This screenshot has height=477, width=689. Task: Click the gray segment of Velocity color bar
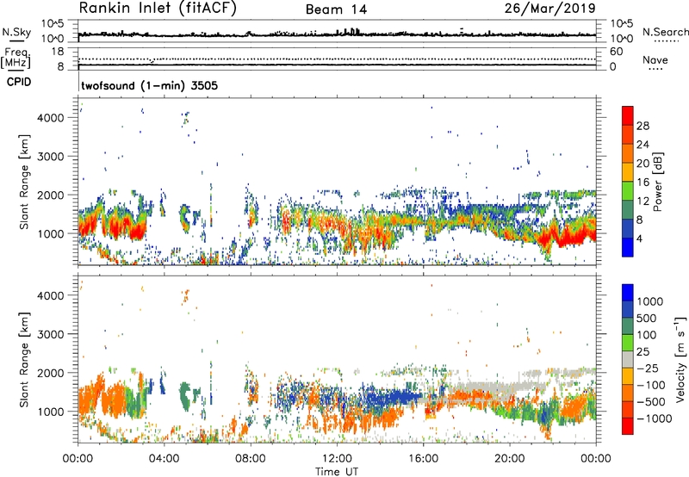[x=628, y=360]
